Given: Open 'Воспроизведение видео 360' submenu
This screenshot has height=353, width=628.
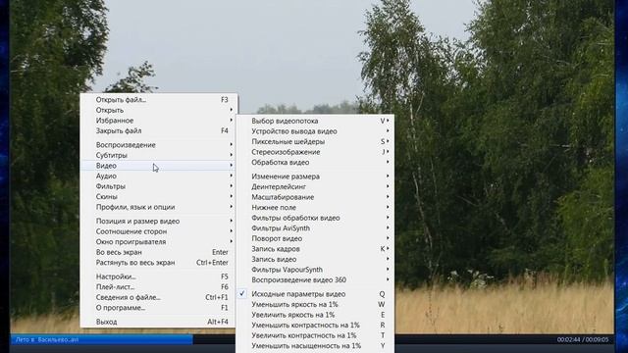Looking at the screenshot, I should pos(315,280).
